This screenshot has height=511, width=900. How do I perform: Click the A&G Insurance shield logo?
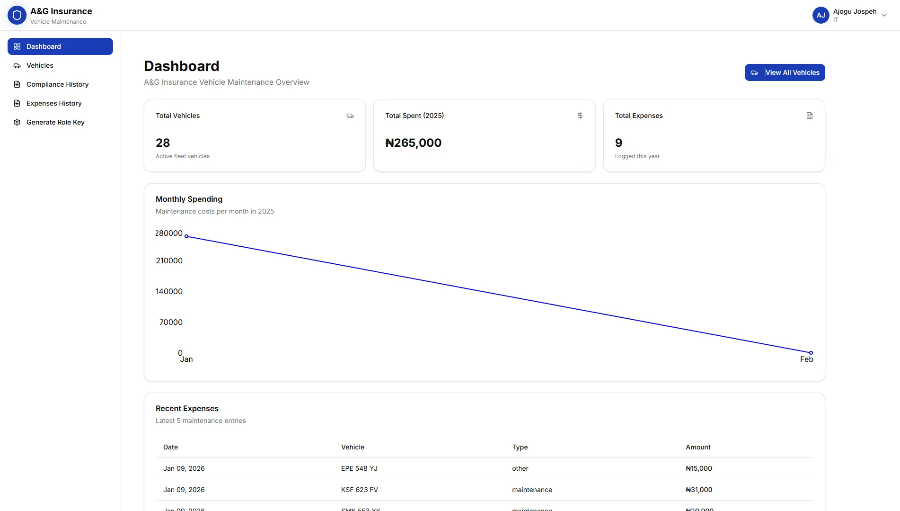tap(17, 15)
